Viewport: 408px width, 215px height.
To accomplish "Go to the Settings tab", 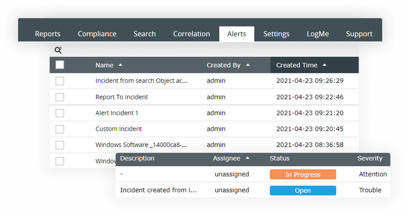I will click(x=276, y=34).
